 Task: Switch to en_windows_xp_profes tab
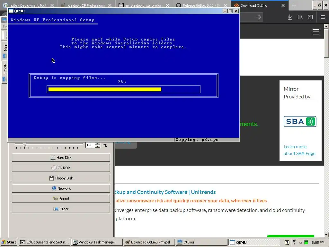click(144, 5)
